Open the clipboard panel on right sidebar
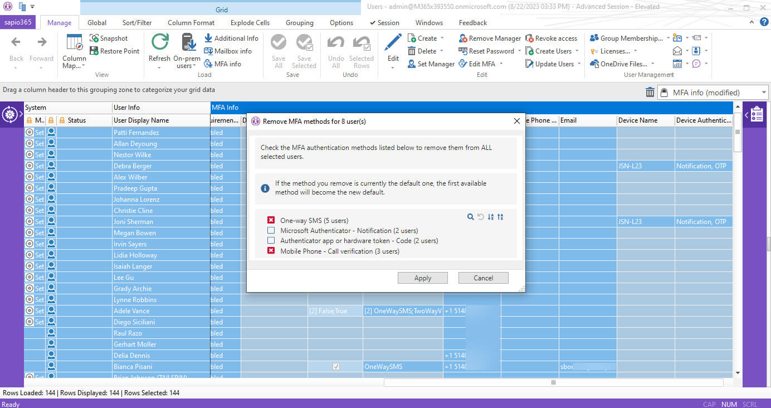Viewport: 771px width, 408px height. [x=757, y=115]
